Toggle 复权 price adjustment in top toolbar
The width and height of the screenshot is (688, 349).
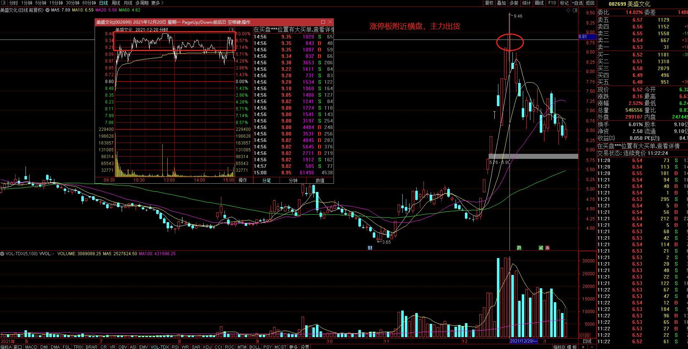(489, 3)
